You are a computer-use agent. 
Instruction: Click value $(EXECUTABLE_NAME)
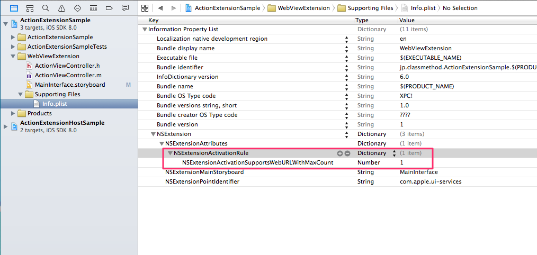pyautogui.click(x=430, y=58)
